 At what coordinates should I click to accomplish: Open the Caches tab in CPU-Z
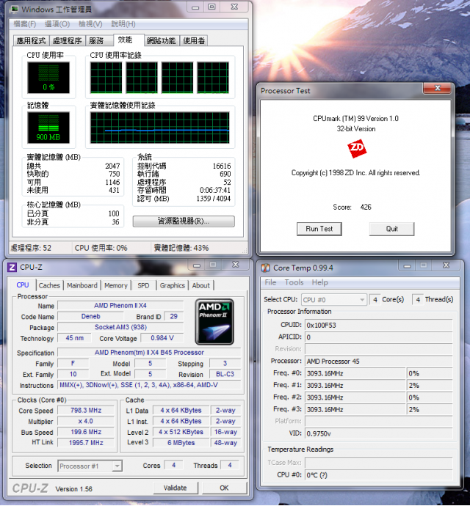coord(49,285)
